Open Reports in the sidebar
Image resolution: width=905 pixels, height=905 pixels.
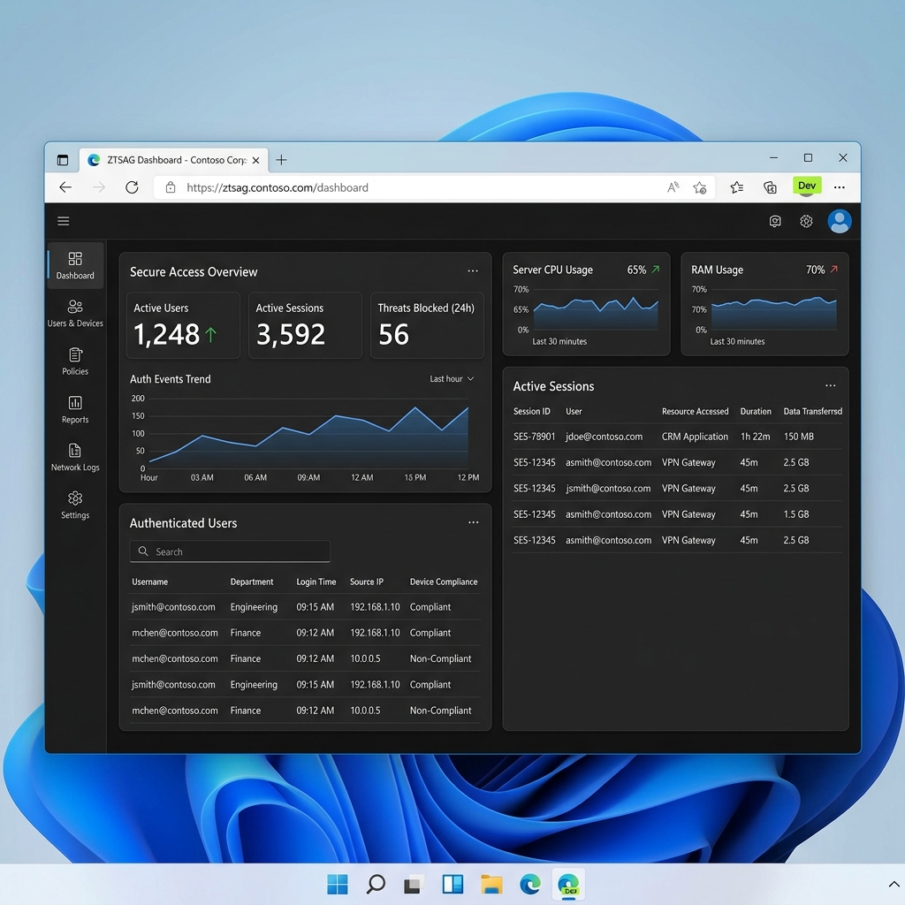coord(76,410)
